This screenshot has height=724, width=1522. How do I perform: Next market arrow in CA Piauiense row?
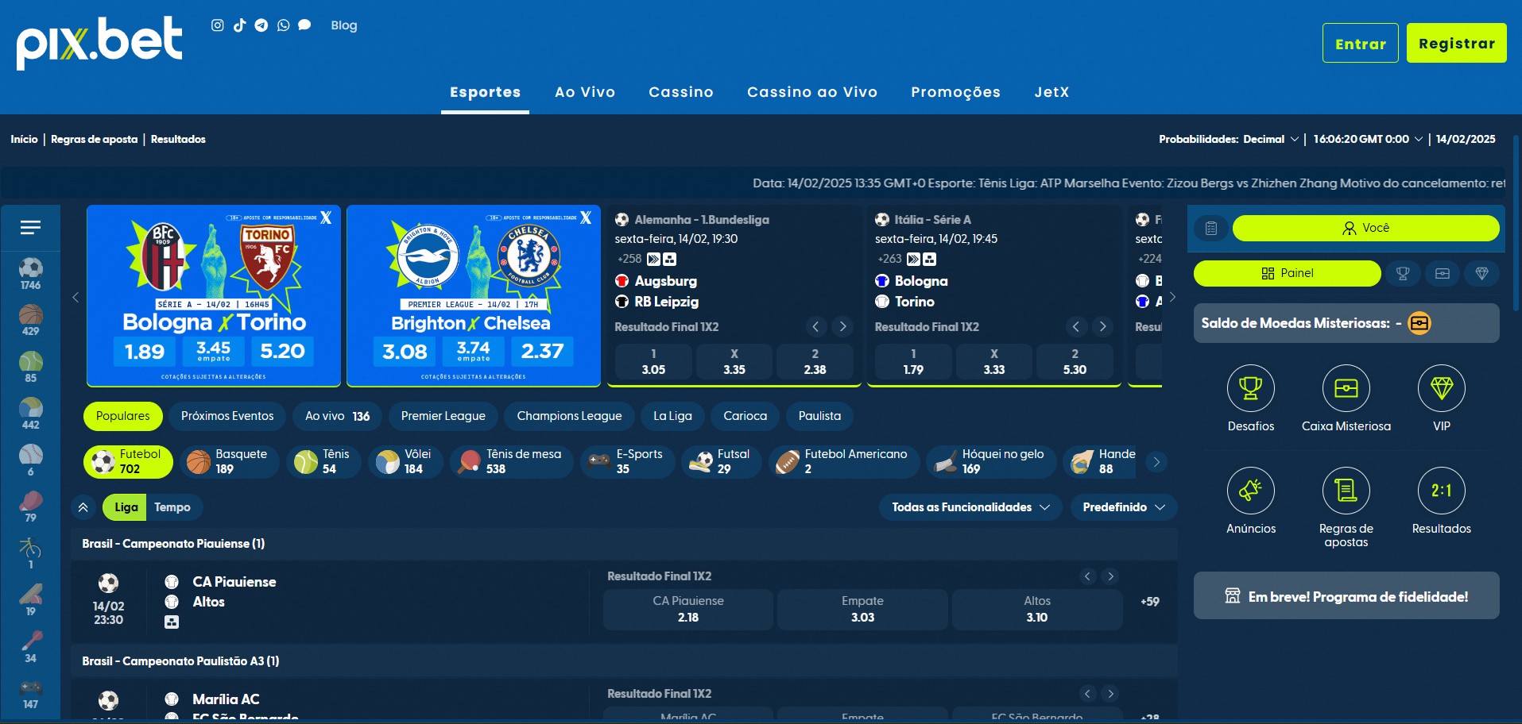[1111, 576]
